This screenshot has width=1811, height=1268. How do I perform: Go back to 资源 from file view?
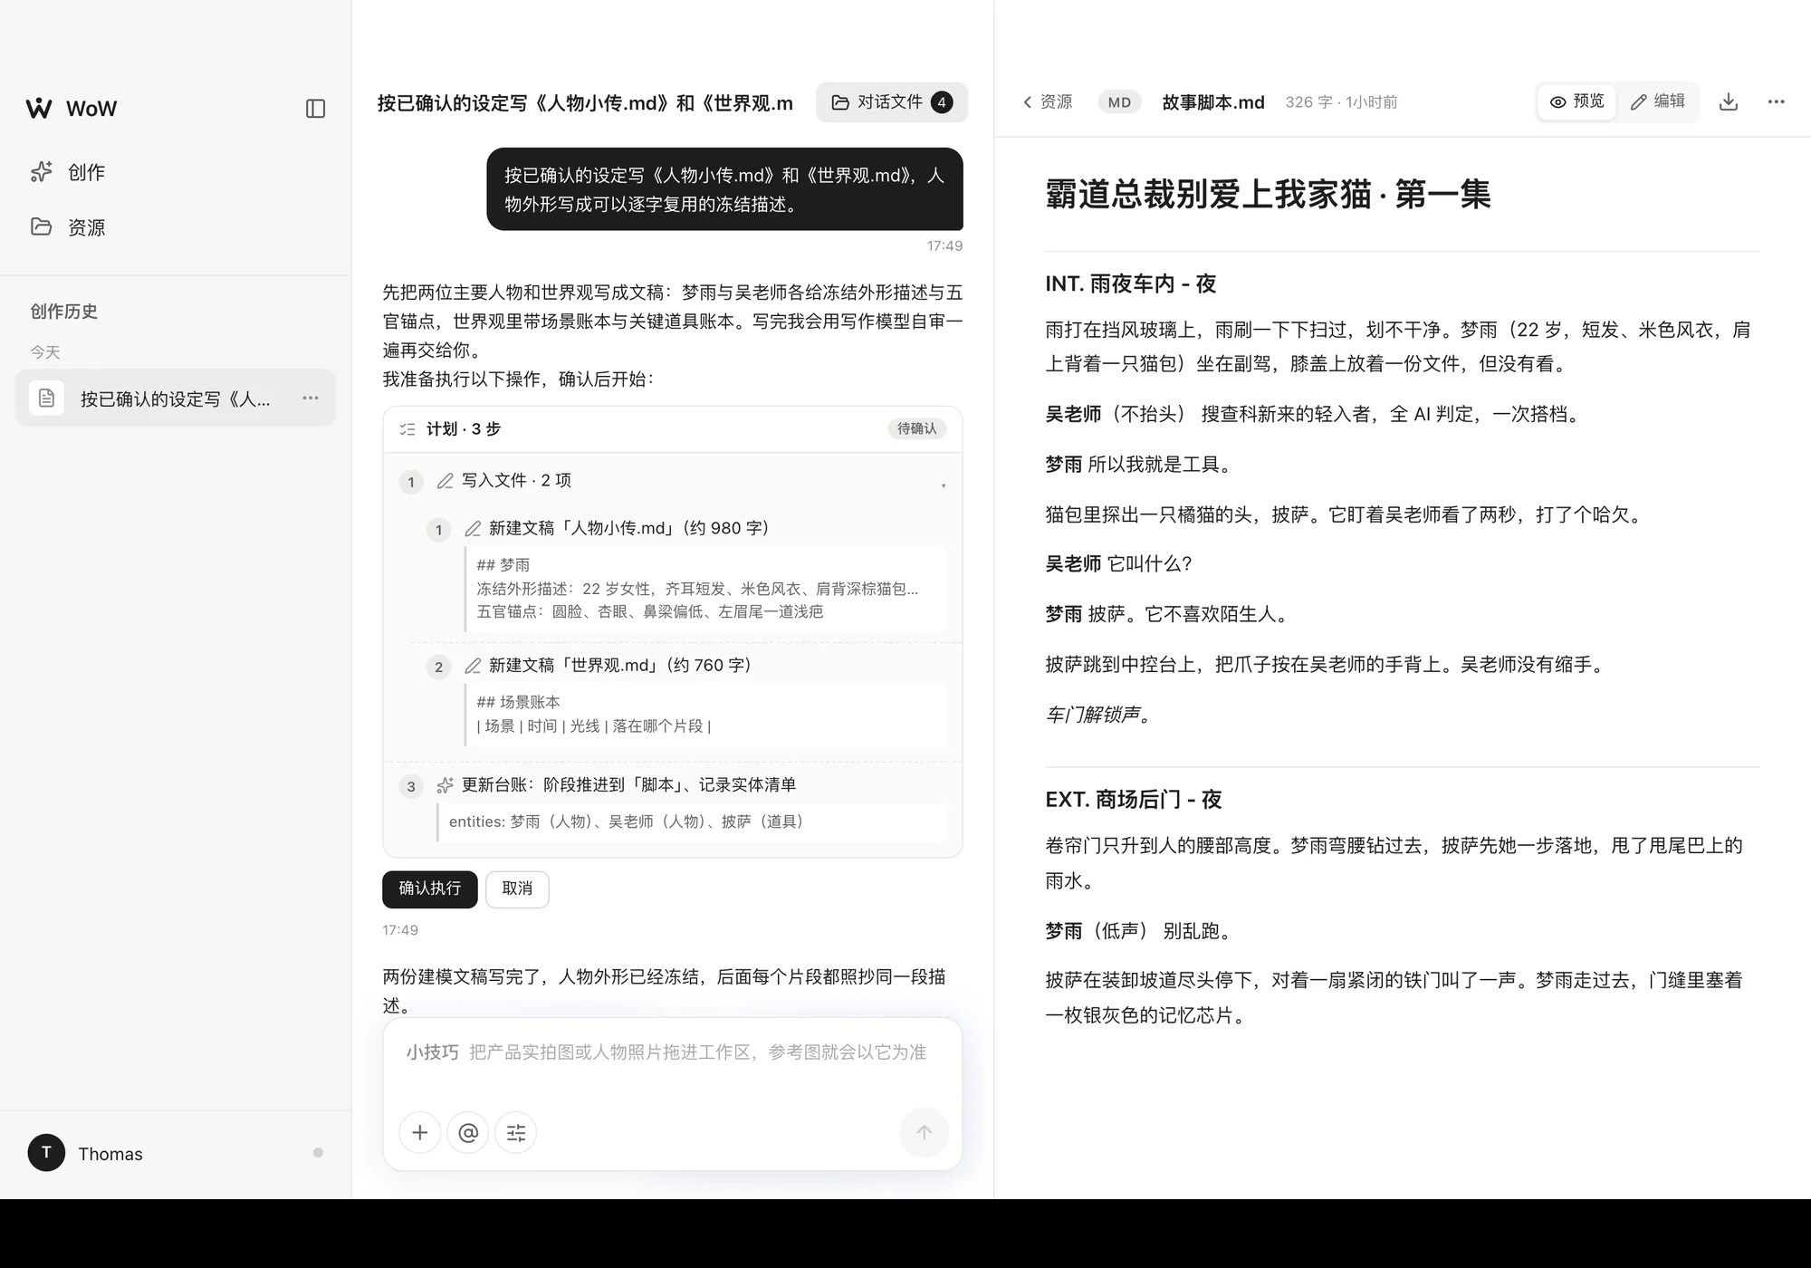[x=1048, y=102]
